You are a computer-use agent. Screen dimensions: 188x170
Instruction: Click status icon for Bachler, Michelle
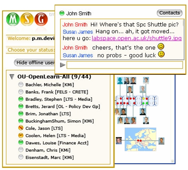tap(21, 84)
